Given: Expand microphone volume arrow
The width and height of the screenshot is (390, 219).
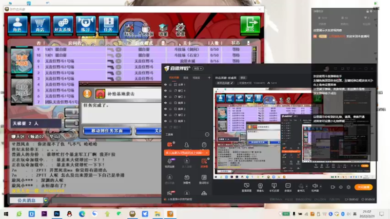Looking at the screenshot, I should (307, 186).
